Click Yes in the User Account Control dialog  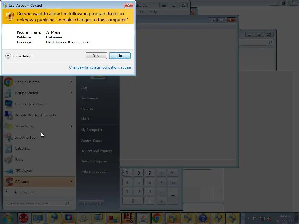click(96, 56)
